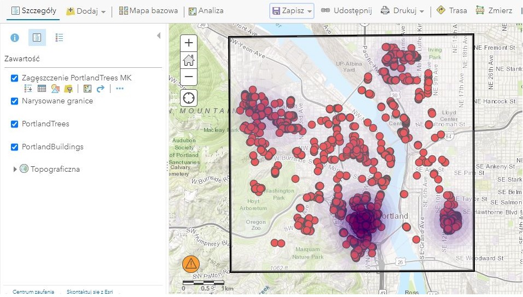Open the Zapisz dropdown

point(292,11)
